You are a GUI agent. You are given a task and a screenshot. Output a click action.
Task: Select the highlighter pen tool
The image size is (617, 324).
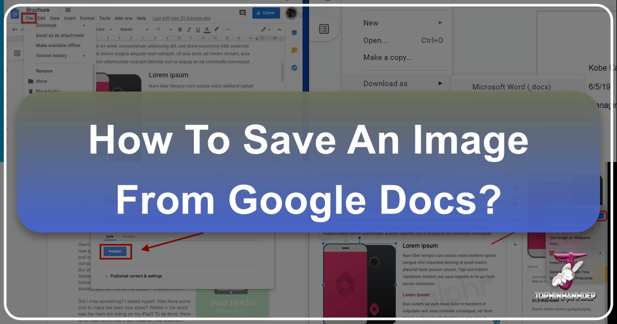(216, 30)
